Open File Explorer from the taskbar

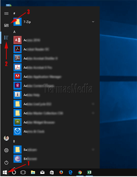coord(33,172)
